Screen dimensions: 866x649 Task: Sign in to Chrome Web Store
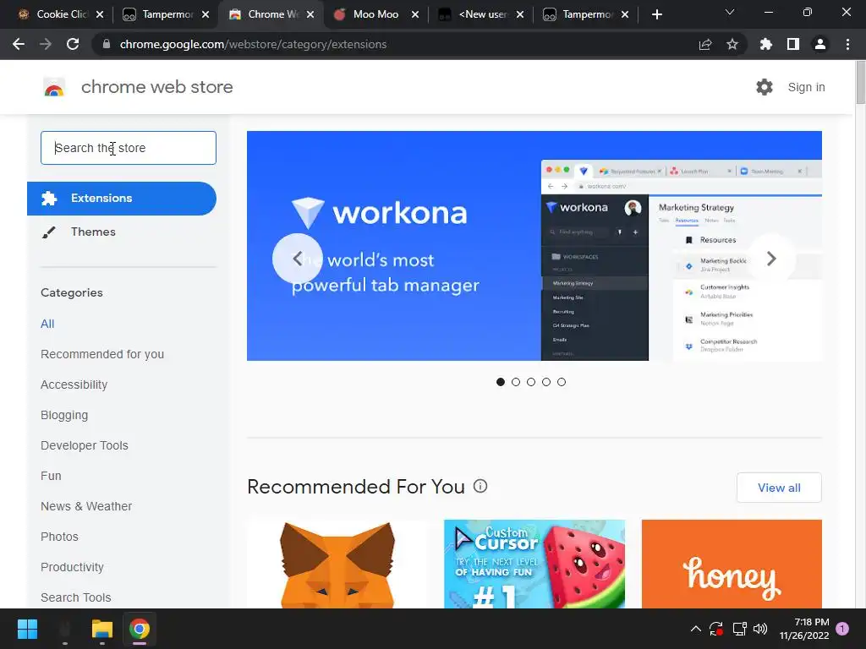click(806, 87)
